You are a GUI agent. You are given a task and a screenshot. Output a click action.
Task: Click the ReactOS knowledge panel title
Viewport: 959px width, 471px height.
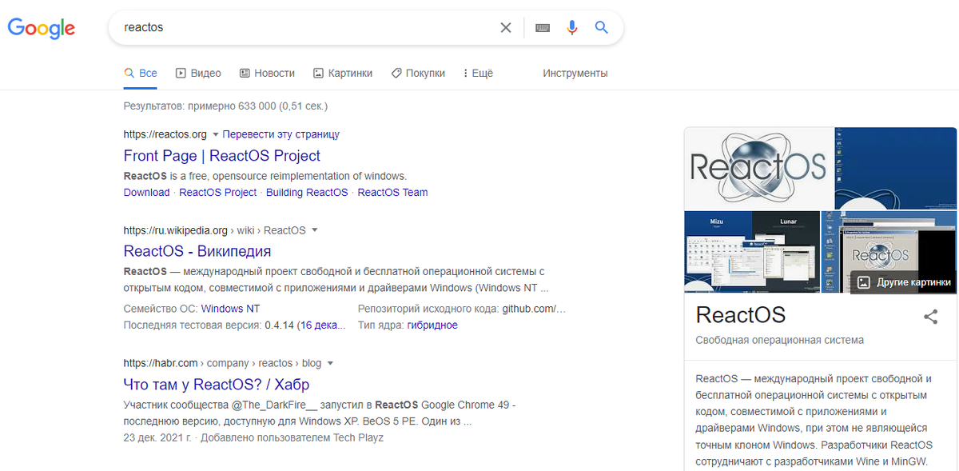coord(741,314)
